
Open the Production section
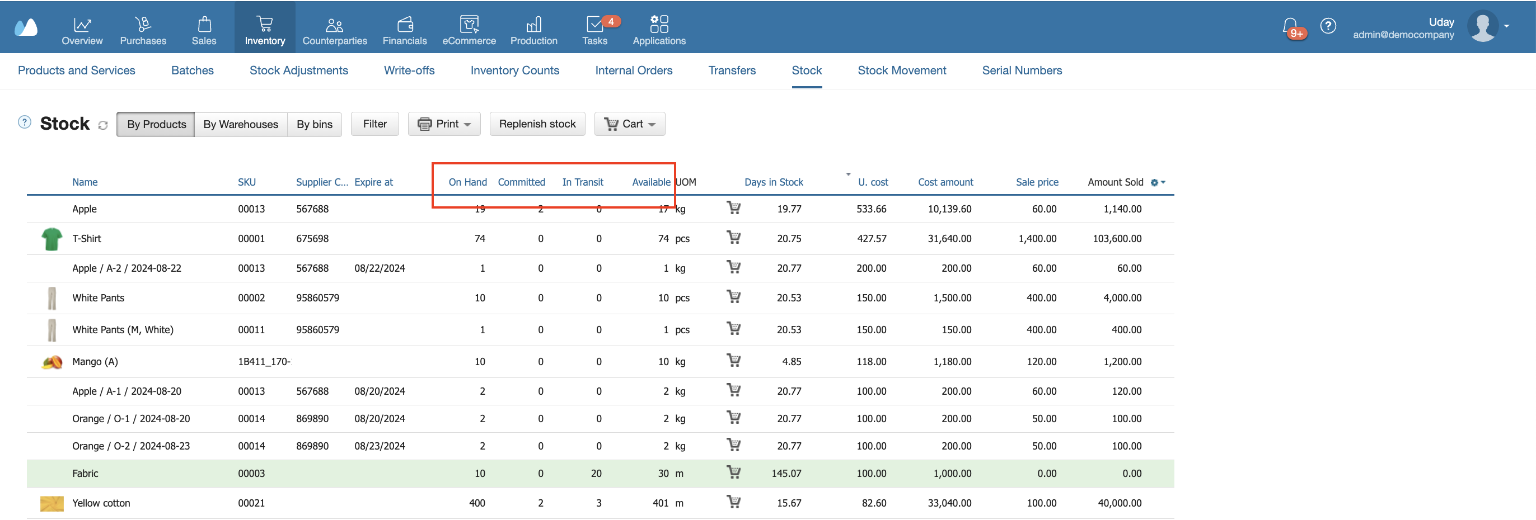533,30
